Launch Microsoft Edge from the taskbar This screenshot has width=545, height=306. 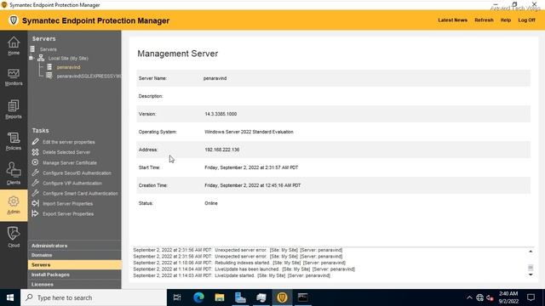(x=198, y=297)
